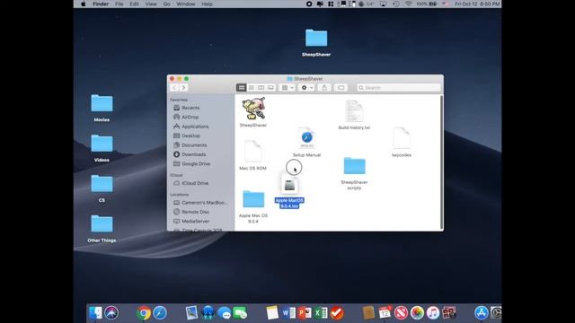Open App Store from the dock
The height and width of the screenshot is (323, 575).
point(482,313)
